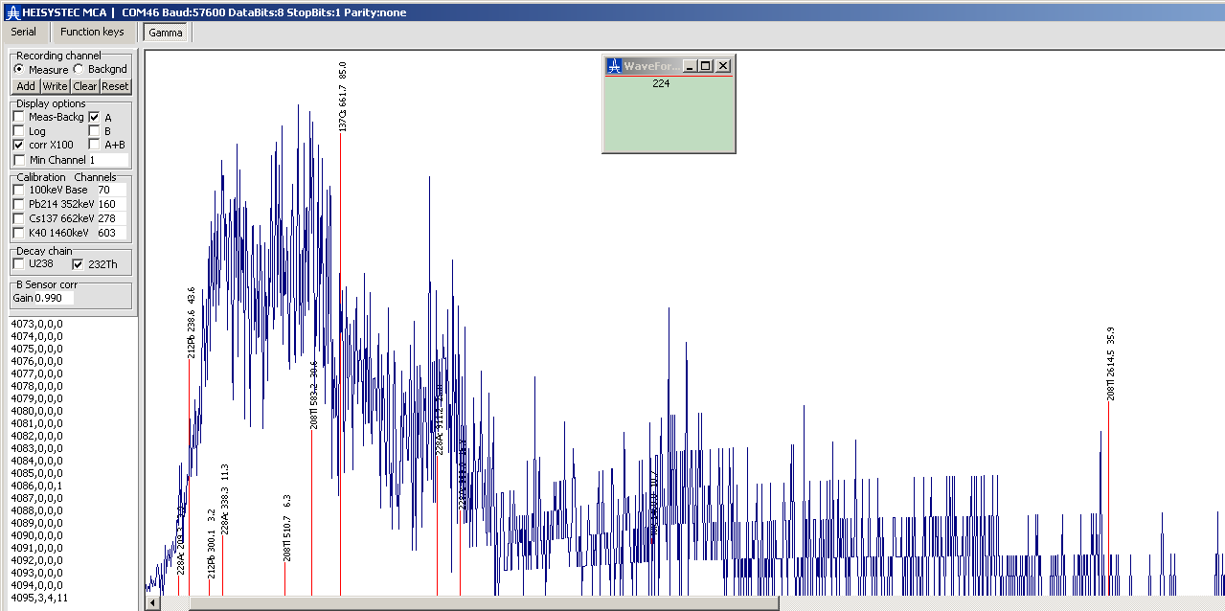Viewport: 1225px width, 611px height.
Task: Enable the U238 decay chain
Action: [18, 263]
